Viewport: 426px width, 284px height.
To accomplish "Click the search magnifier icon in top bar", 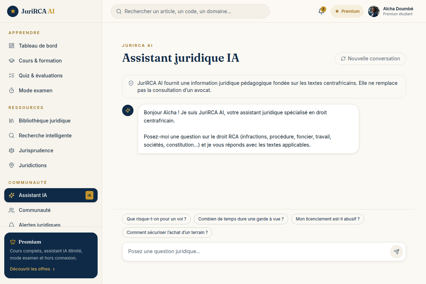I will point(119,11).
